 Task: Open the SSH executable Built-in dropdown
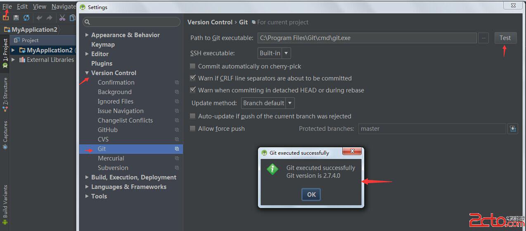pos(275,53)
